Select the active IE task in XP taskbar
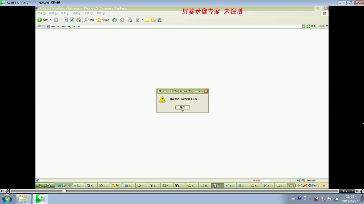This screenshot has width=364, height=204. point(218,186)
